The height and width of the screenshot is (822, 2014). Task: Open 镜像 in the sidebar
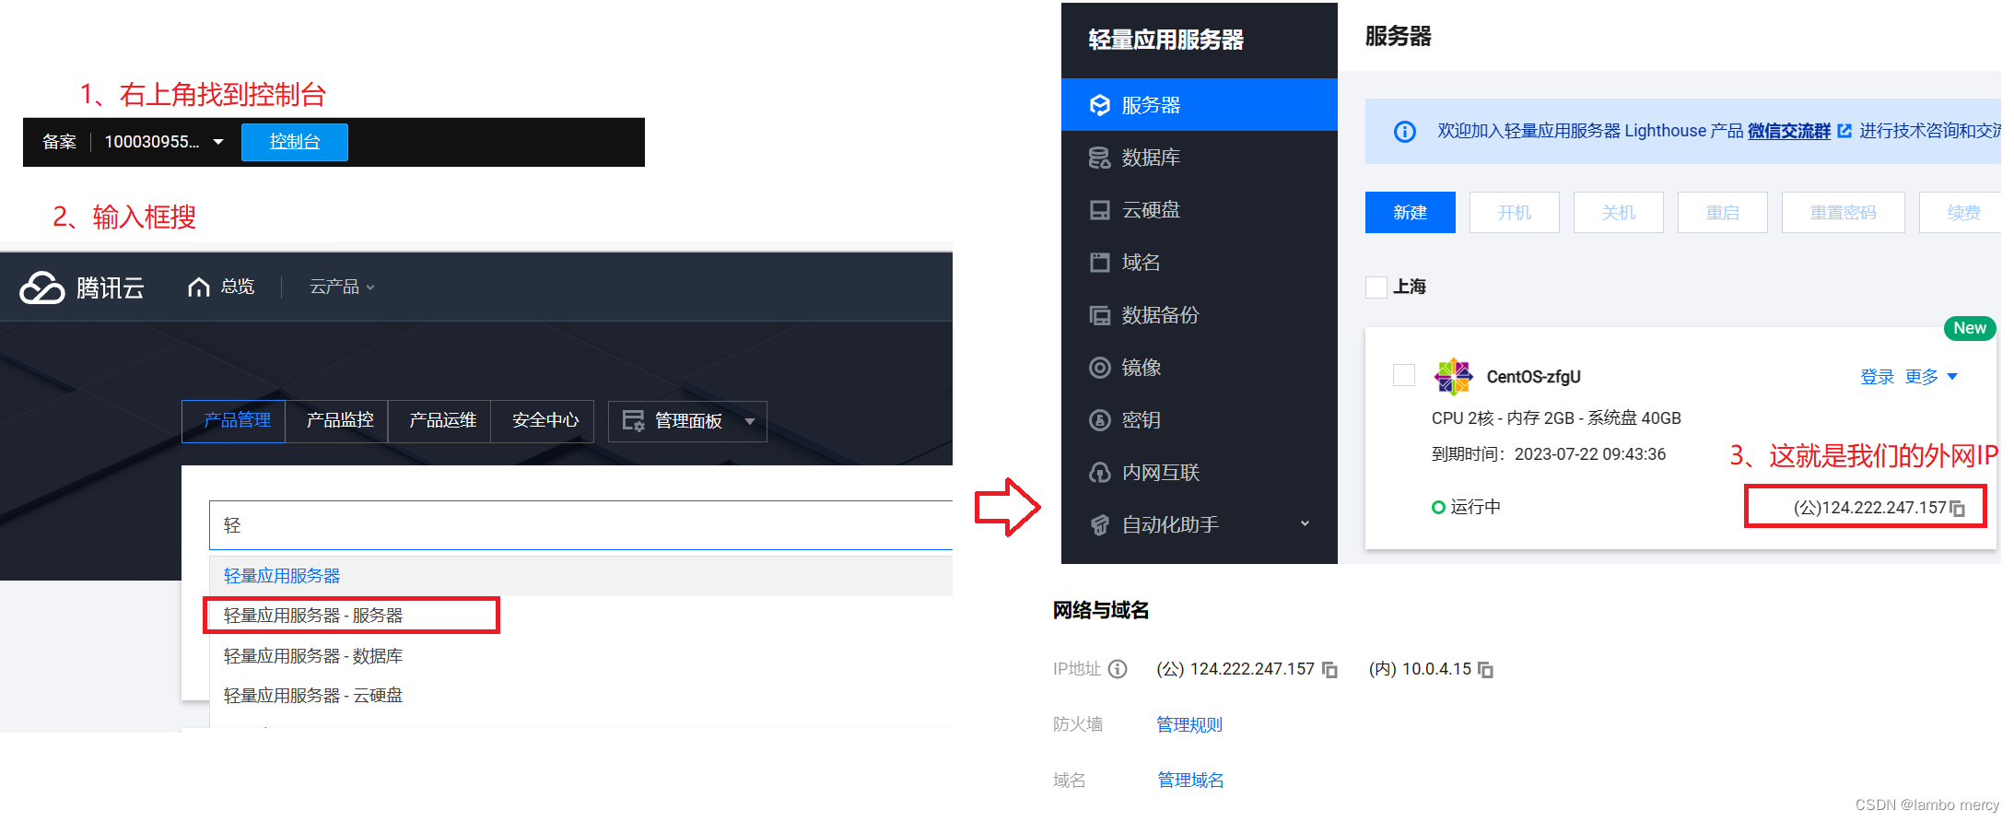coord(1200,368)
